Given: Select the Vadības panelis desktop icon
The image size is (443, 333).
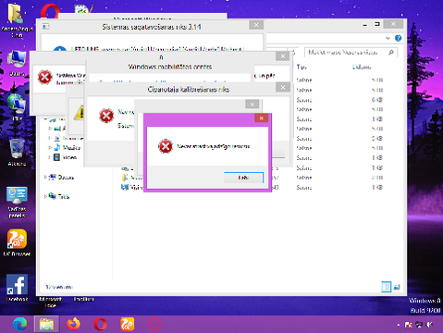Looking at the screenshot, I should point(17,203).
